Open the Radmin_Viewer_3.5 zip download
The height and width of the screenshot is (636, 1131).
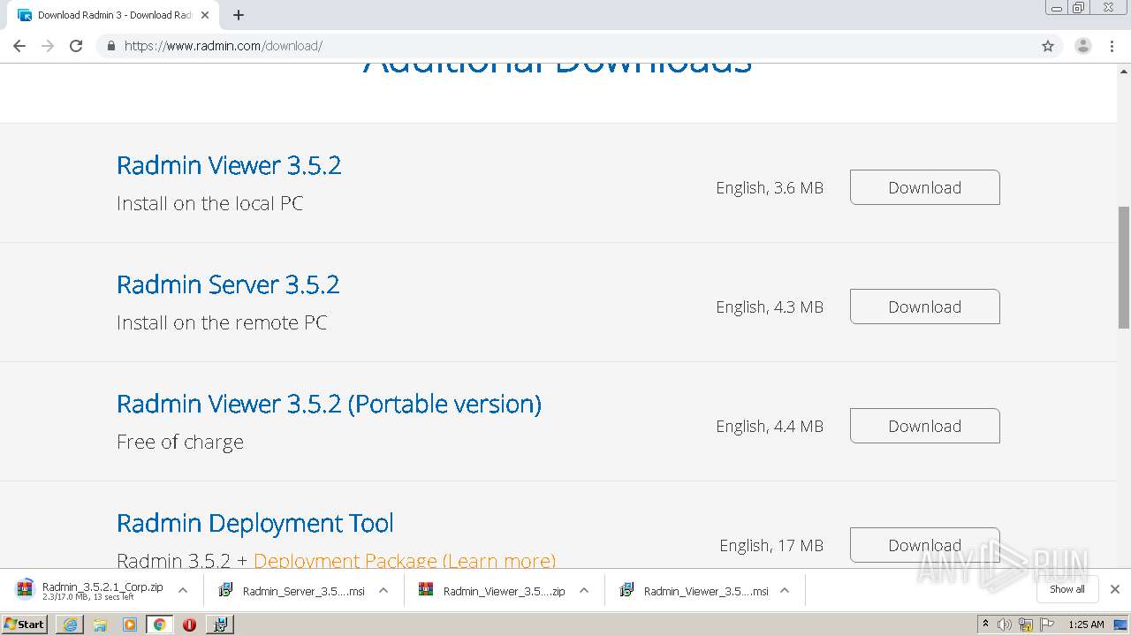[492, 591]
